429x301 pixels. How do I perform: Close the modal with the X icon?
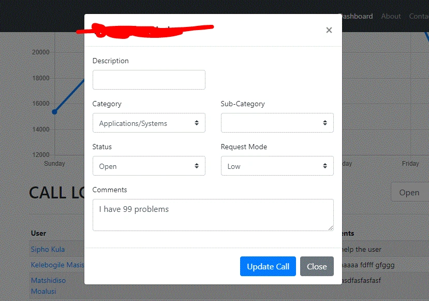tap(329, 30)
